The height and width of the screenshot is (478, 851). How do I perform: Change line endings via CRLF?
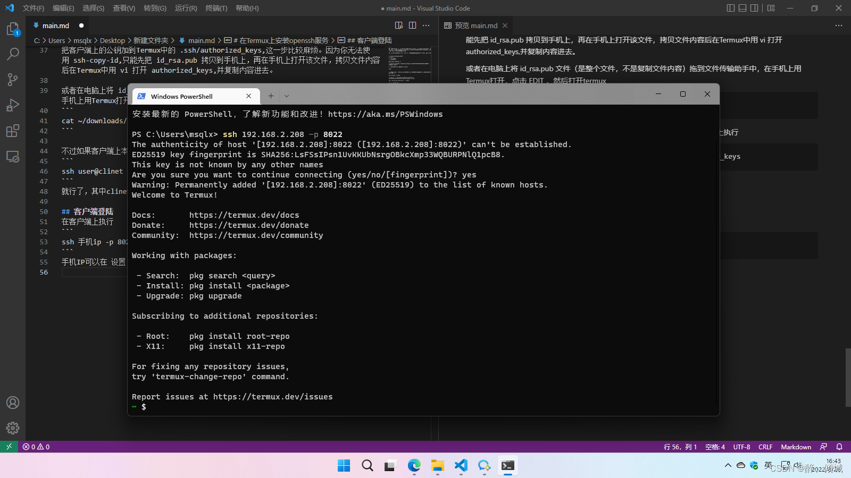[x=765, y=447]
